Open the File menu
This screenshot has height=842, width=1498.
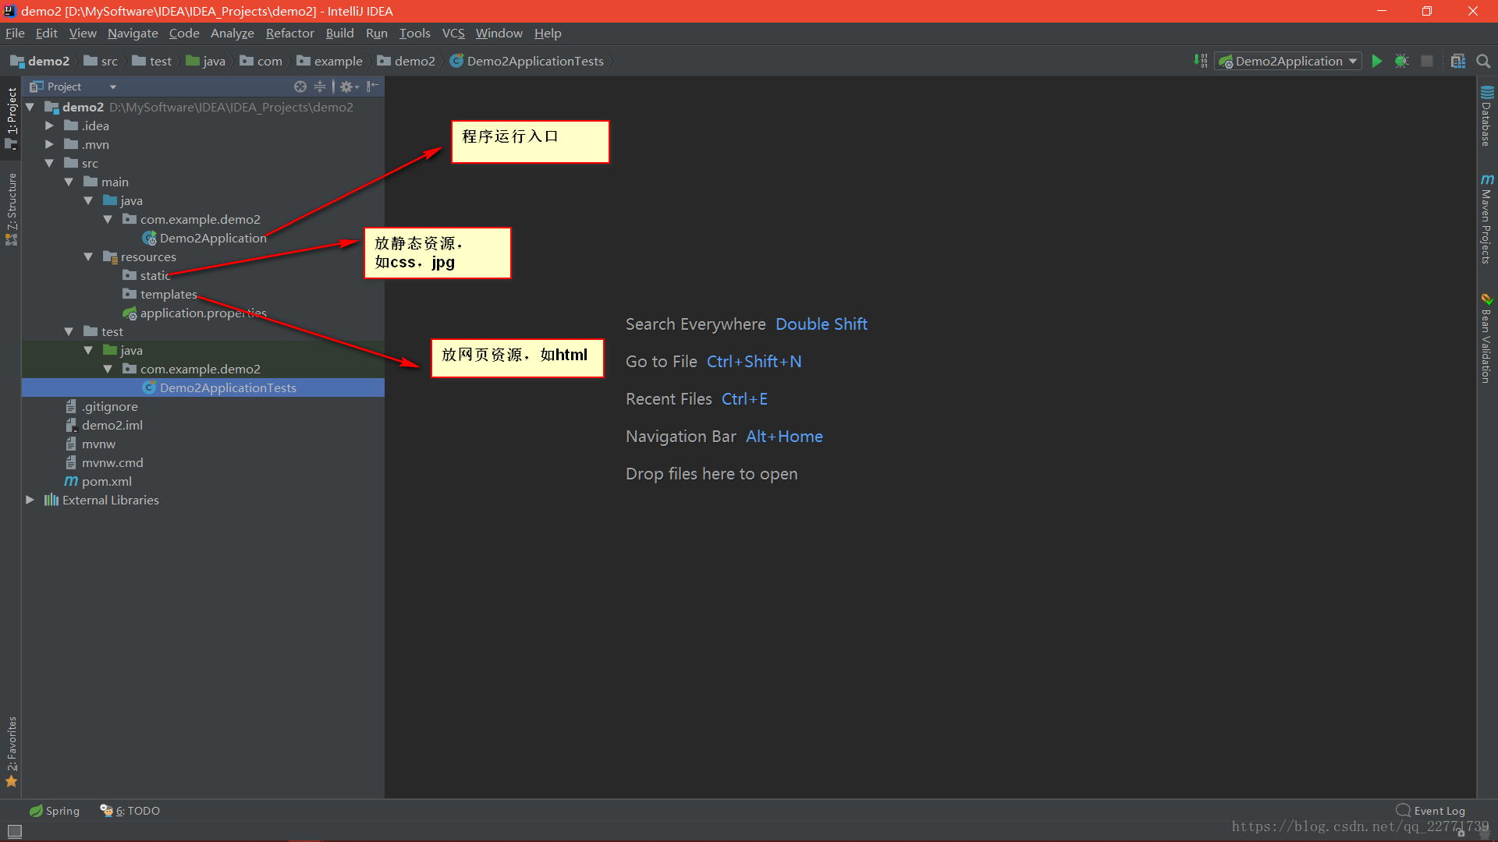point(14,33)
